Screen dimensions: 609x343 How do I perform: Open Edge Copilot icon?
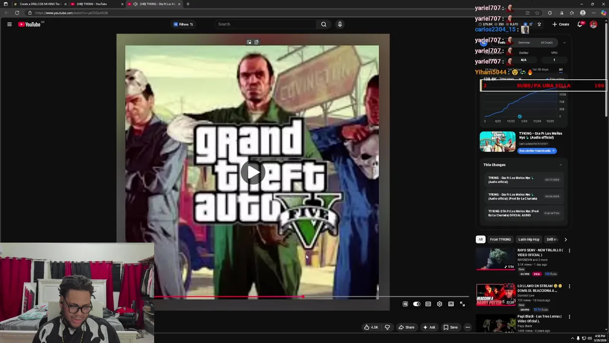[603, 13]
